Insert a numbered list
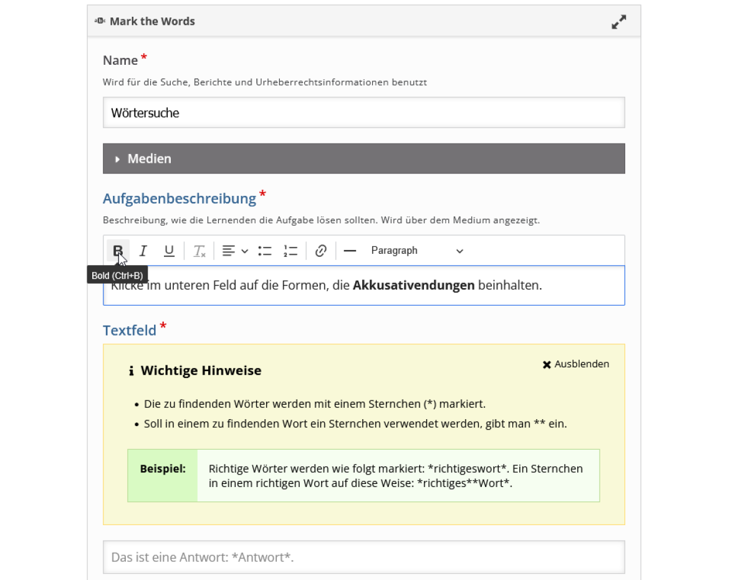Viewport: 748px width, 580px height. [x=290, y=251]
